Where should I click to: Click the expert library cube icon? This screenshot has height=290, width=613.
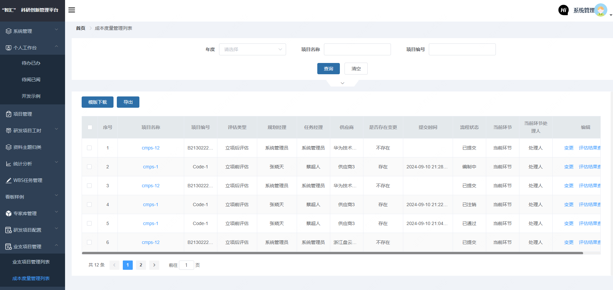(x=9, y=213)
